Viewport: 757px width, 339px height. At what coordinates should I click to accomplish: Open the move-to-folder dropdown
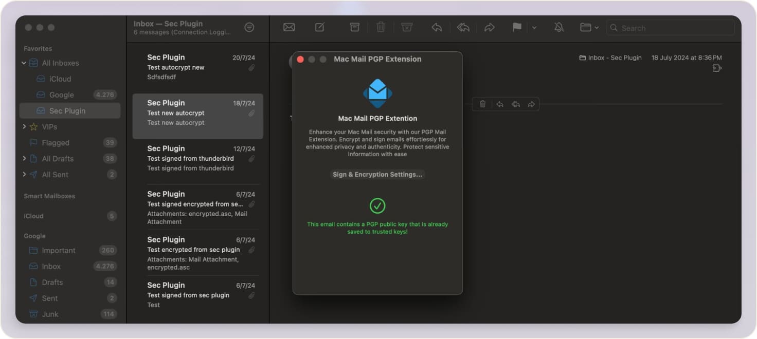588,27
